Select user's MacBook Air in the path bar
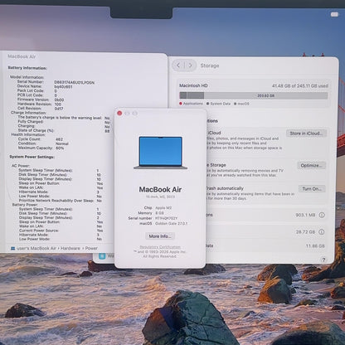 (36, 248)
